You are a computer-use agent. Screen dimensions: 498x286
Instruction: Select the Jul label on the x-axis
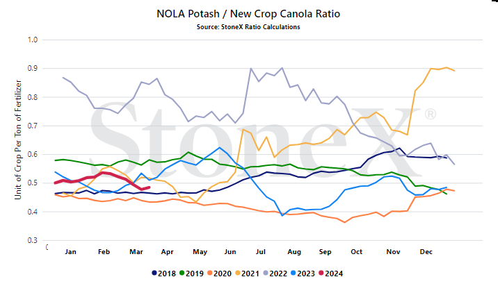pos(260,252)
